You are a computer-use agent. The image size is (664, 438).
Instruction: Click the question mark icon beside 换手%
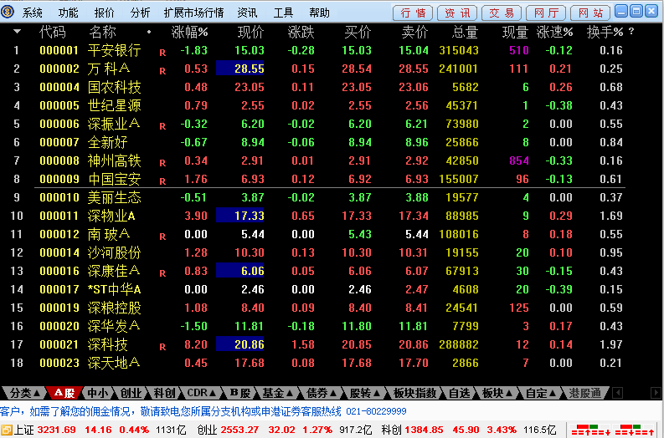tap(631, 31)
